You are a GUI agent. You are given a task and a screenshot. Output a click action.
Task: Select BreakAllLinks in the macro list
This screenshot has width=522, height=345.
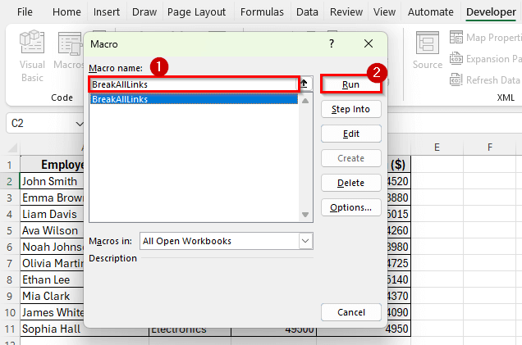coord(194,99)
